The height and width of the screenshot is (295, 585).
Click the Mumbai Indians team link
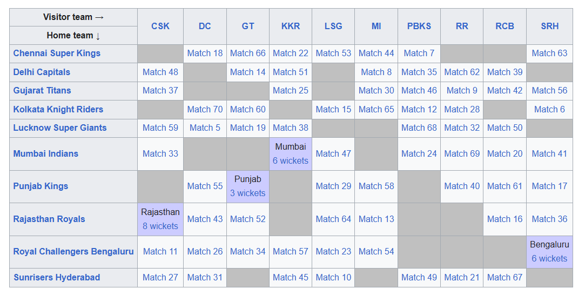tap(45, 153)
